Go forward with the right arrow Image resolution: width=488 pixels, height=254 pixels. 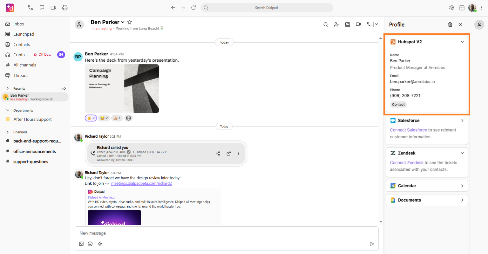183,8
